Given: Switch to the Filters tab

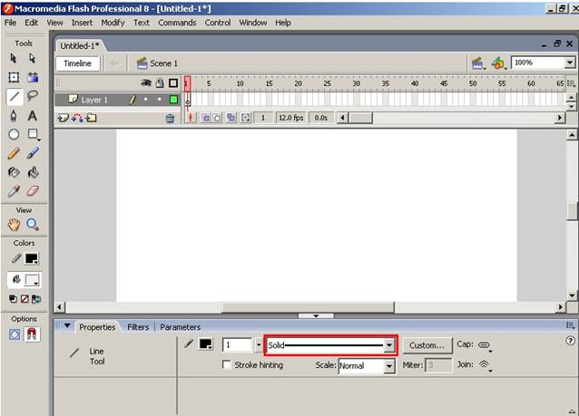Looking at the screenshot, I should click(x=138, y=327).
